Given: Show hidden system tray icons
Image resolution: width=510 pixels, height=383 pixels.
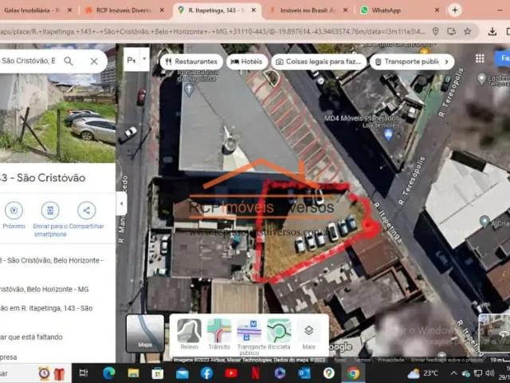Looking at the screenshot, I should [x=454, y=373].
